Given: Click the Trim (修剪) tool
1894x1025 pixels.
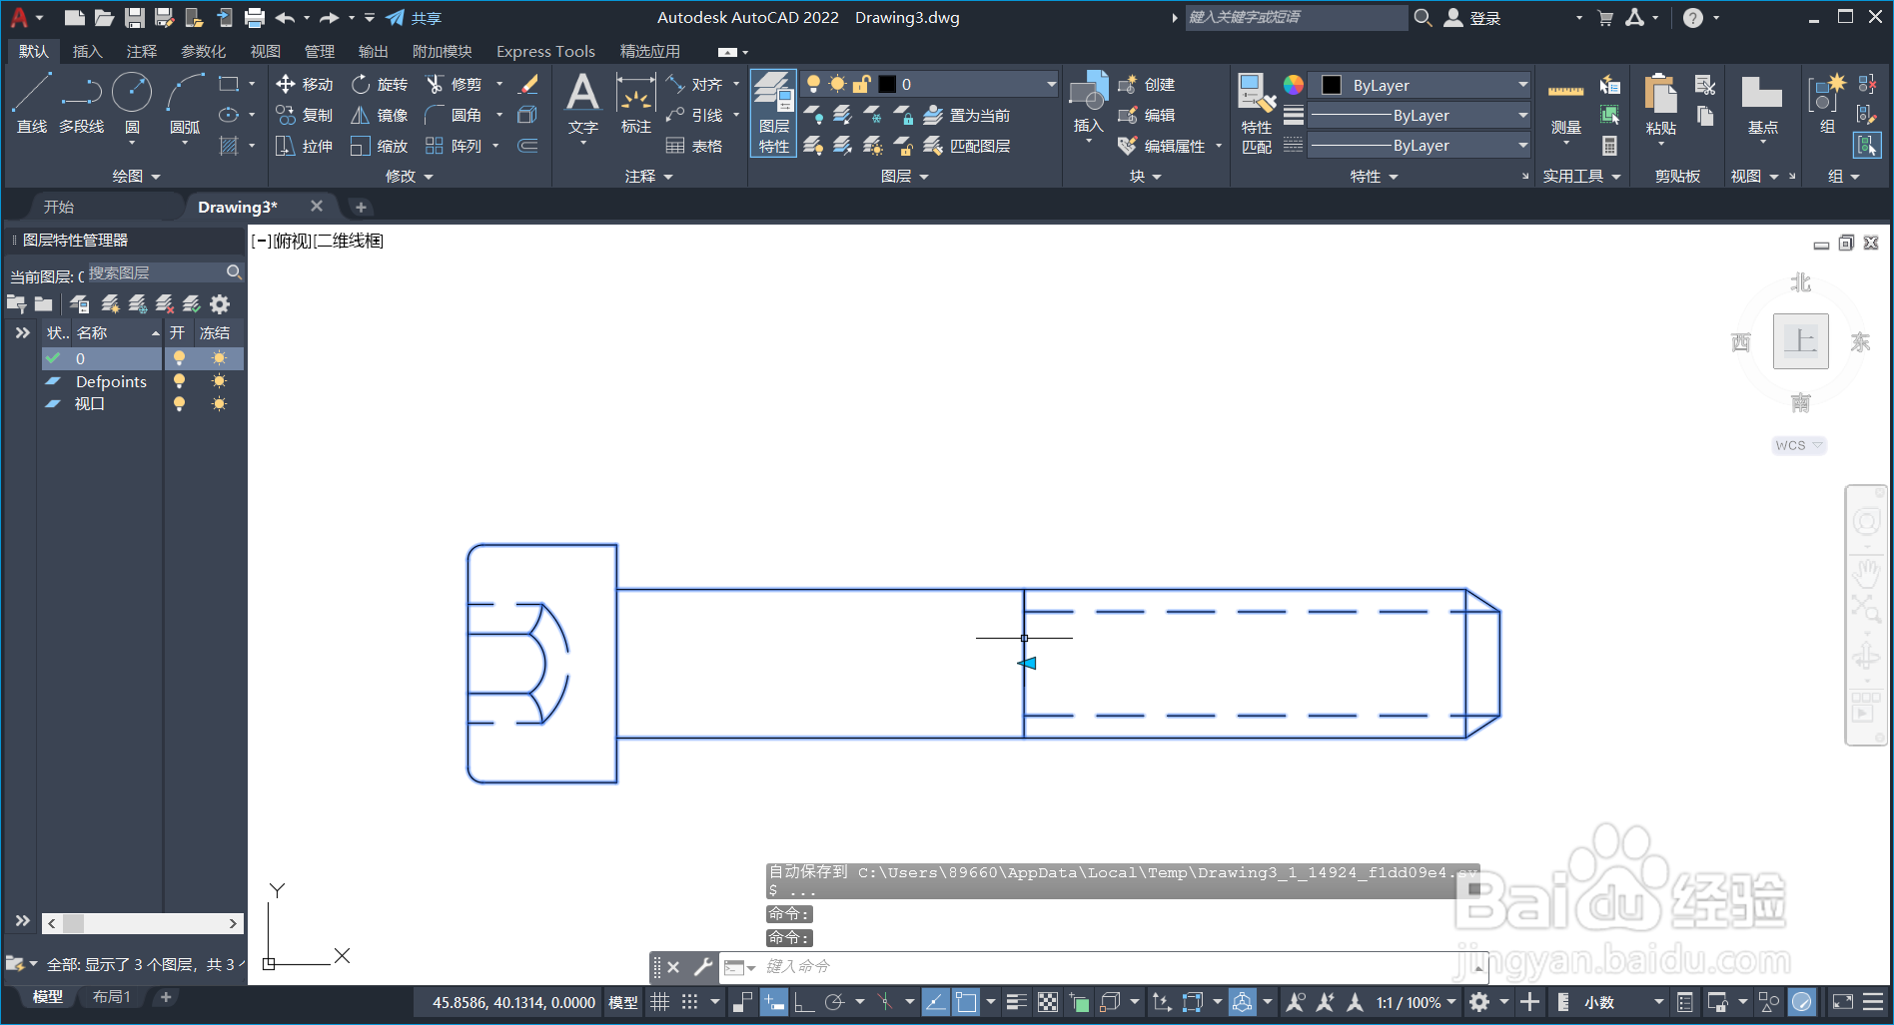Looking at the screenshot, I should coord(454,85).
